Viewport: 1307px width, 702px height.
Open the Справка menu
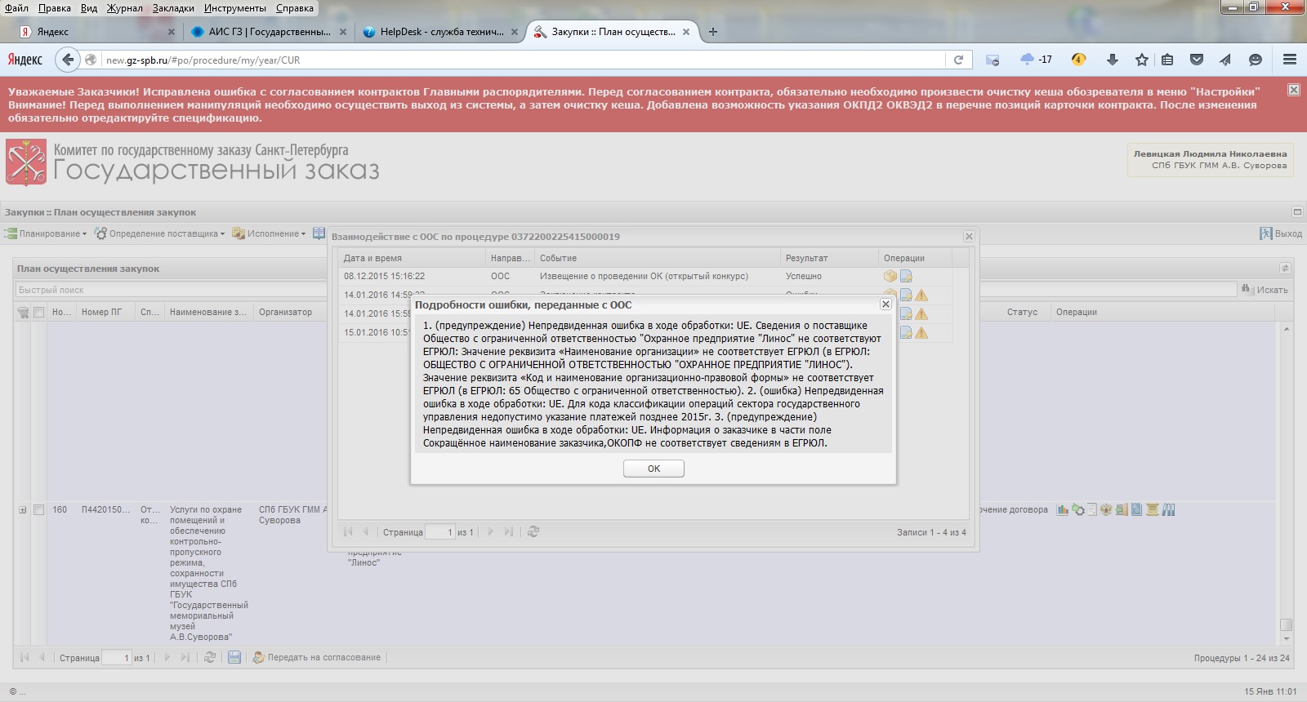click(295, 8)
